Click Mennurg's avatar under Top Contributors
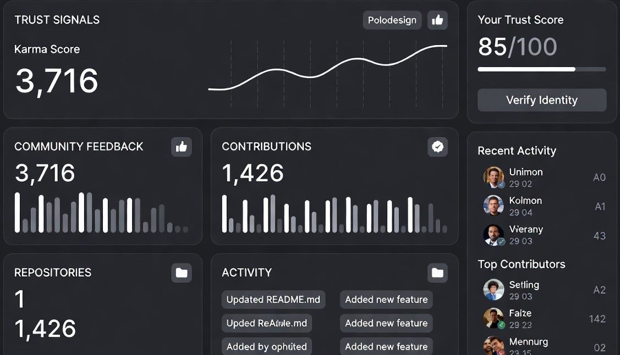The height and width of the screenshot is (355, 620). [493, 346]
